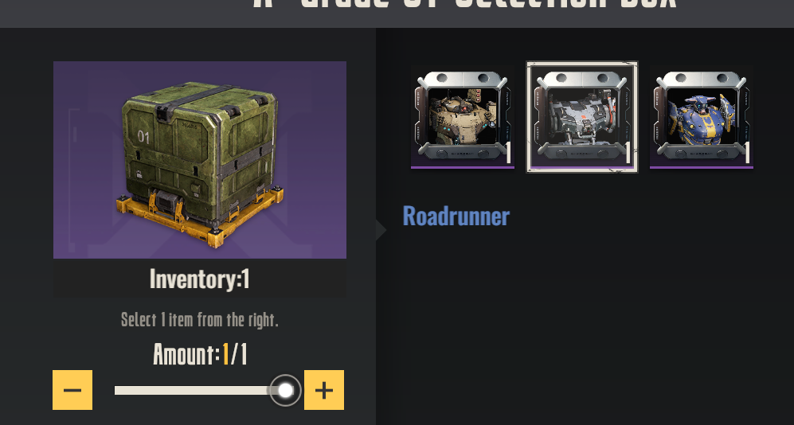794x425 pixels.
Task: Click the triangle pointer between panels
Action: coord(381,230)
